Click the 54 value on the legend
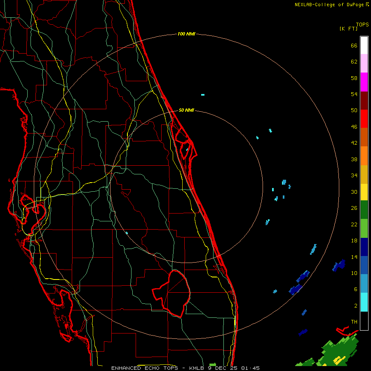 pos(354,94)
